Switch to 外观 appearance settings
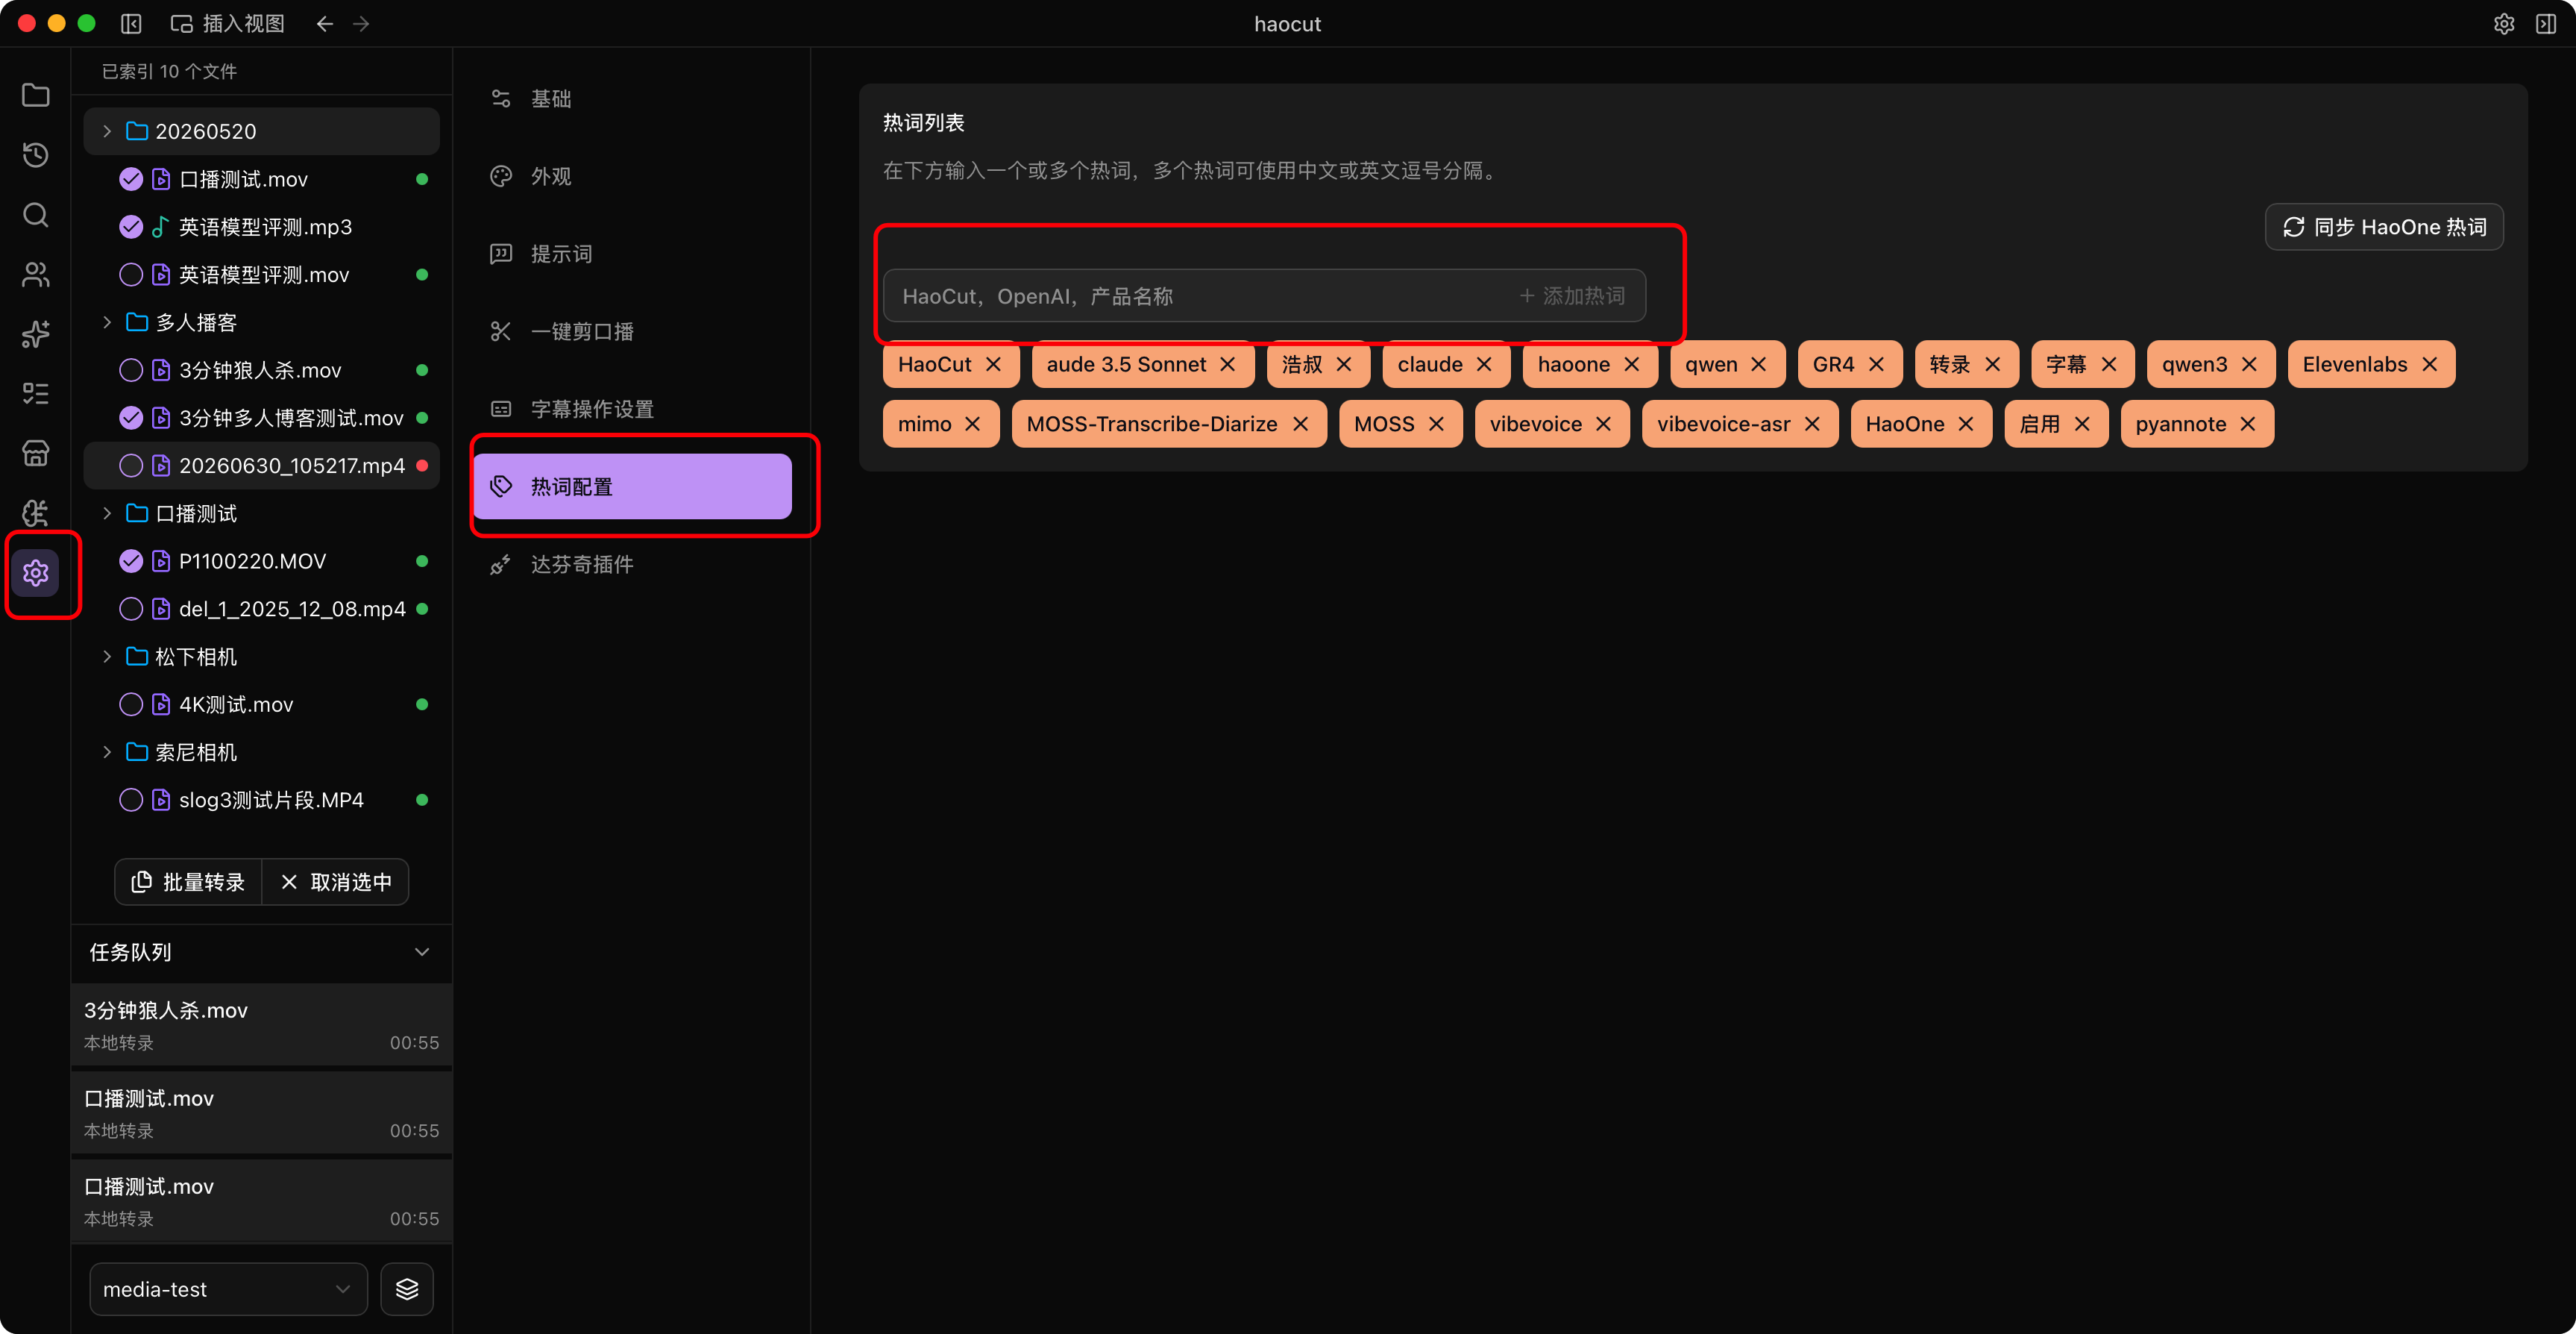Screen dimensions: 2576x1334 pos(632,176)
